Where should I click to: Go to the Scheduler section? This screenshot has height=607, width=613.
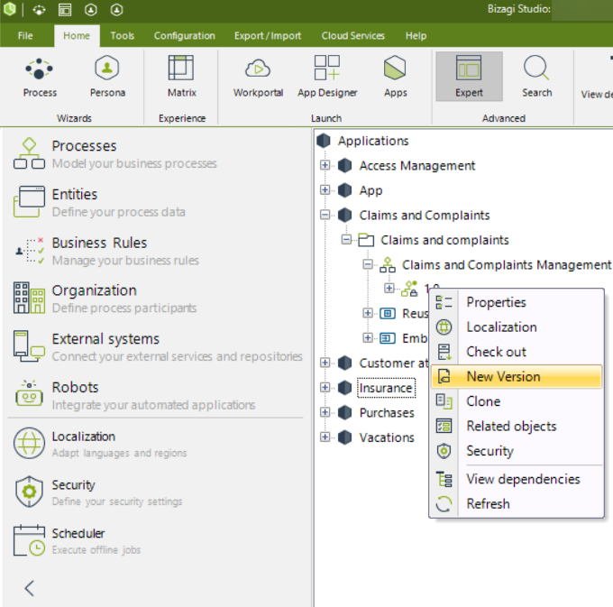(x=78, y=533)
